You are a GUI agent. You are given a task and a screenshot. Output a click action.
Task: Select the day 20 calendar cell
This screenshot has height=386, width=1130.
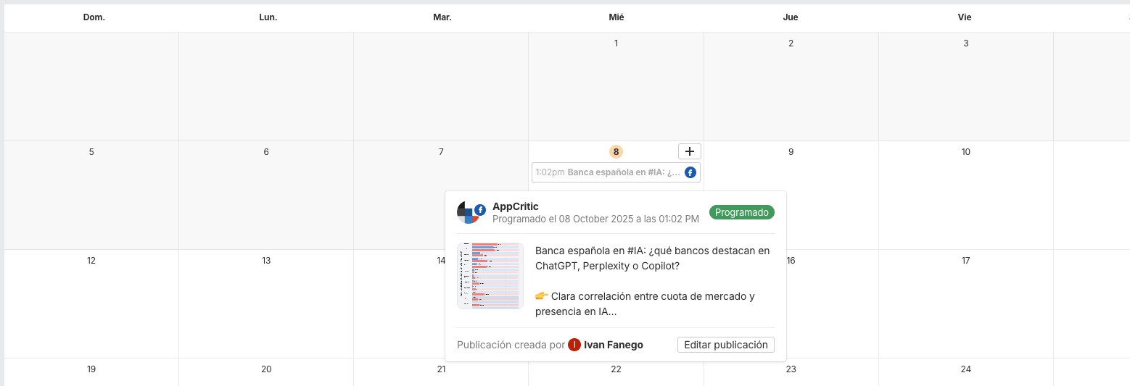[266, 373]
